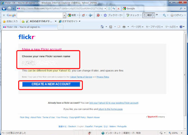
Task: Open the ページ(P) menu
Action: coord(137,27)
